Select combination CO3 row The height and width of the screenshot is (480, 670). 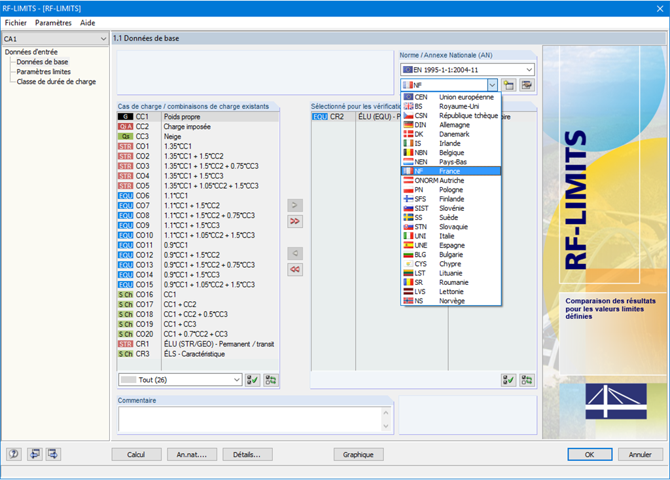pos(198,166)
